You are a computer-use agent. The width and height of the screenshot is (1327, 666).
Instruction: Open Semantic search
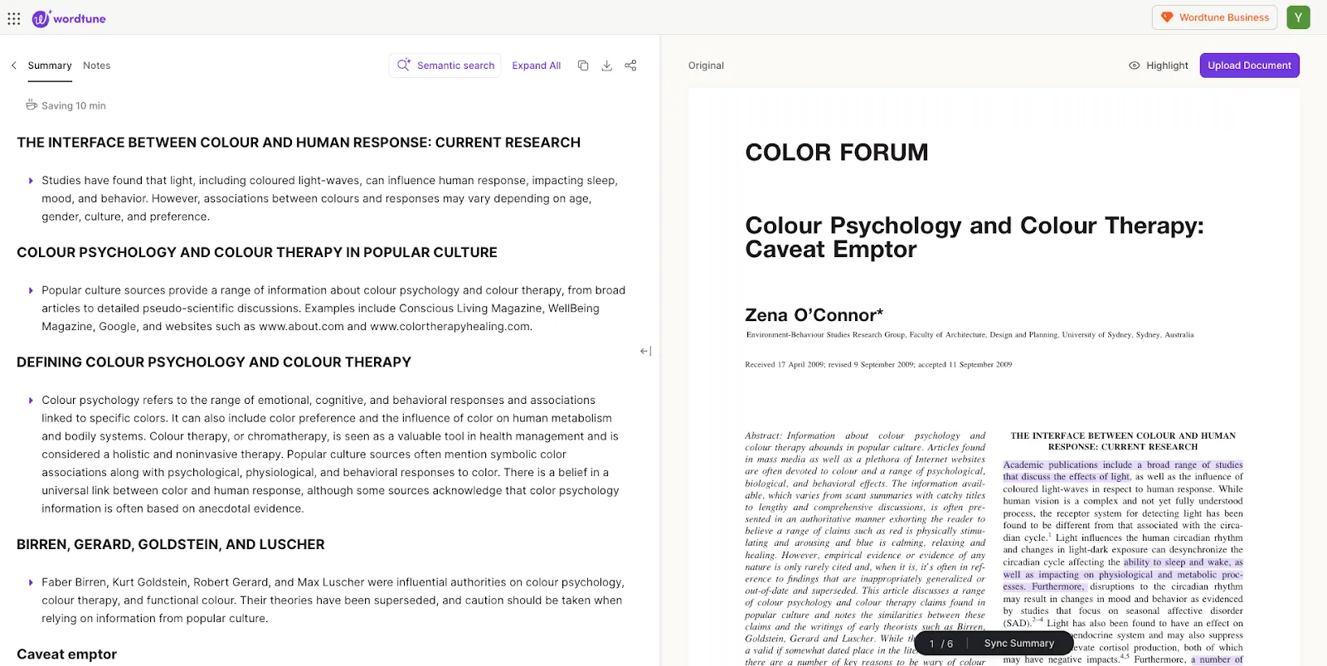[445, 66]
